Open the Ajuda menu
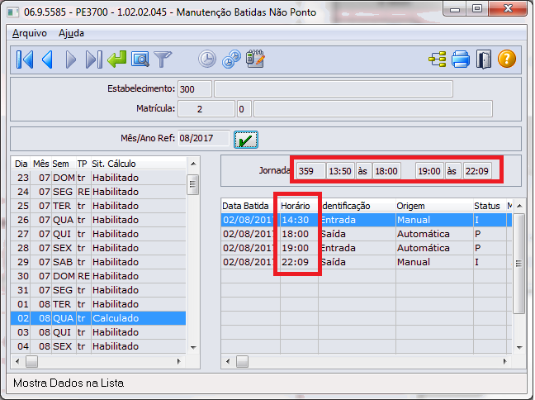 point(71,33)
